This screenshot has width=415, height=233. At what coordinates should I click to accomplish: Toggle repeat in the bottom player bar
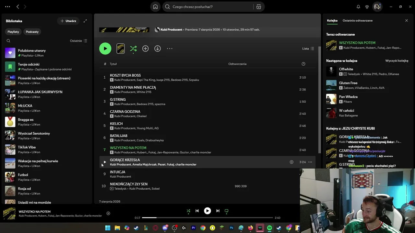pos(227,211)
